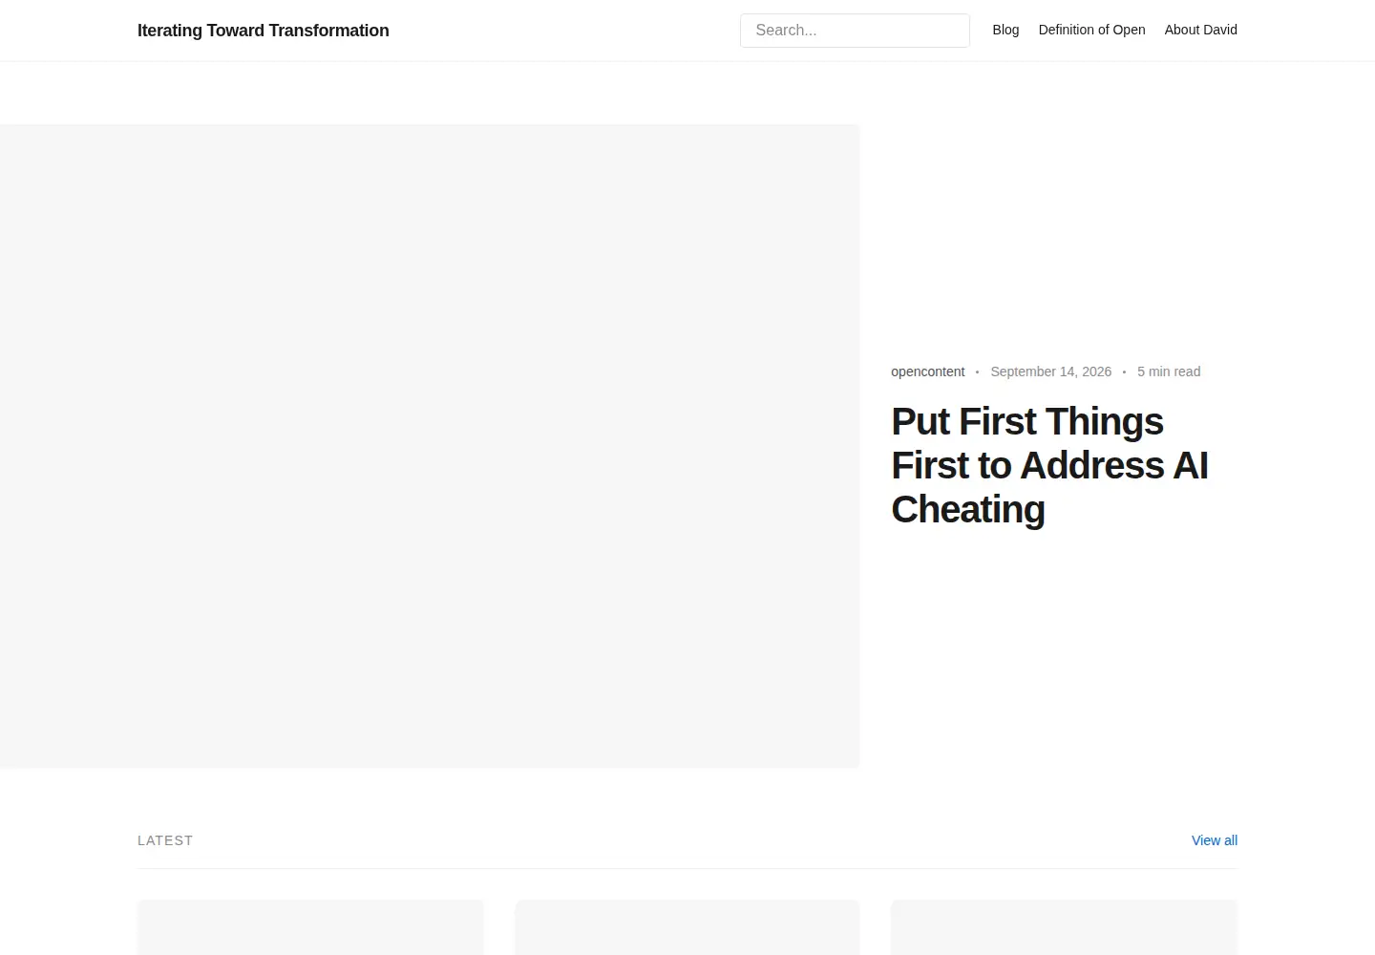Select the 5 min read label
Image resolution: width=1375 pixels, height=955 pixels.
coord(1169,371)
